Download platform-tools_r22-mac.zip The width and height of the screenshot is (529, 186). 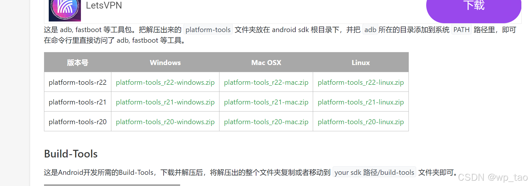tap(266, 82)
